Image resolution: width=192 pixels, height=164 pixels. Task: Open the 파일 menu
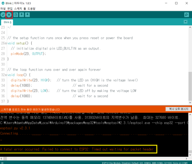pyautogui.click(x=3, y=9)
